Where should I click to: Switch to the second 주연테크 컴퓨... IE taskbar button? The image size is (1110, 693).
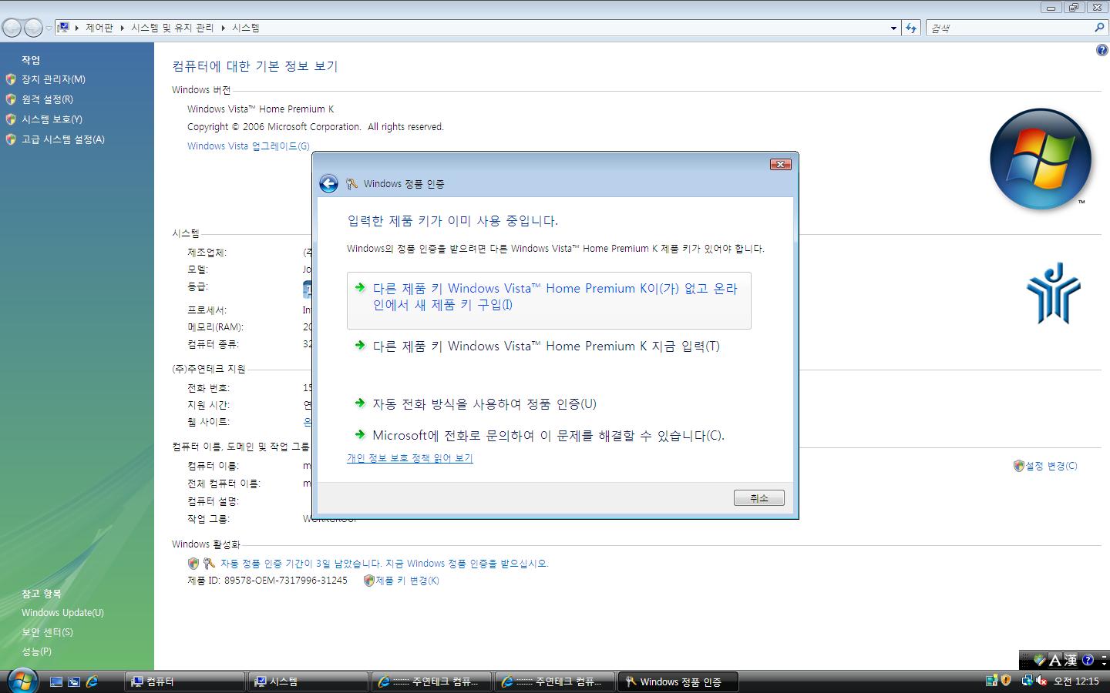(x=555, y=681)
